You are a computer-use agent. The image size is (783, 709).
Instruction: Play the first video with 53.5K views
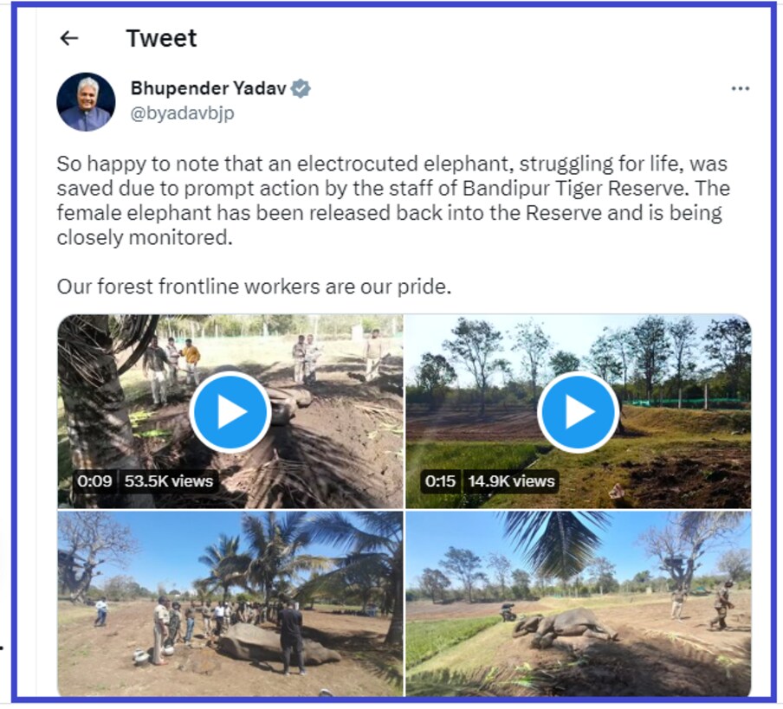pyautogui.click(x=230, y=412)
